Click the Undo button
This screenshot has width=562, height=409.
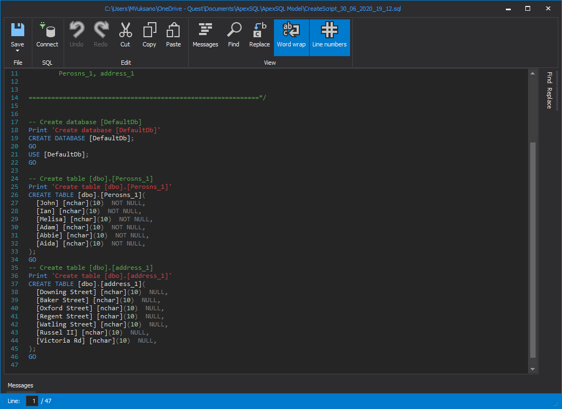tap(77, 33)
